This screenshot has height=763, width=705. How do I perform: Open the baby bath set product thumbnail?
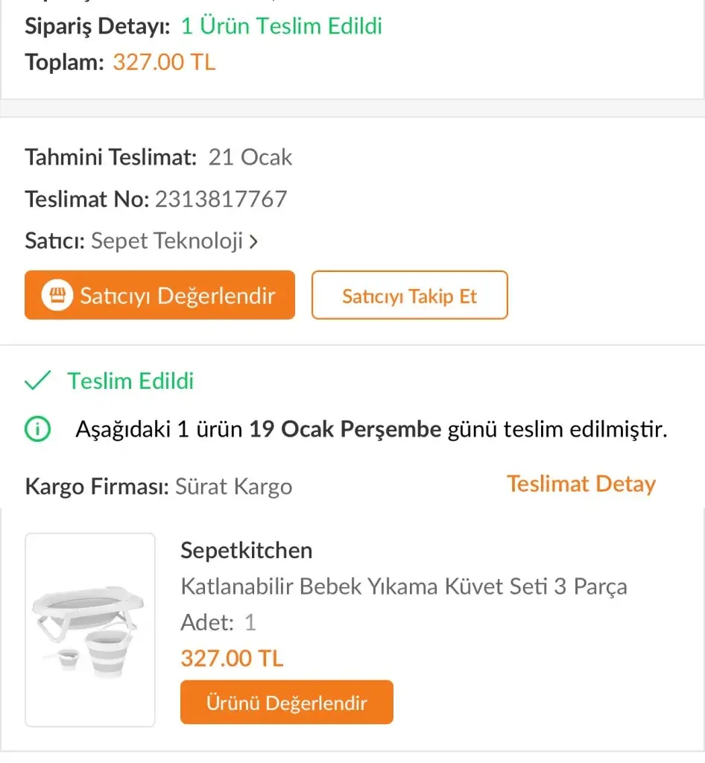(x=90, y=630)
